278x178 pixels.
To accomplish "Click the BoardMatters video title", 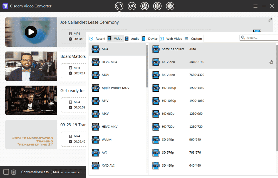I will (73, 56).
